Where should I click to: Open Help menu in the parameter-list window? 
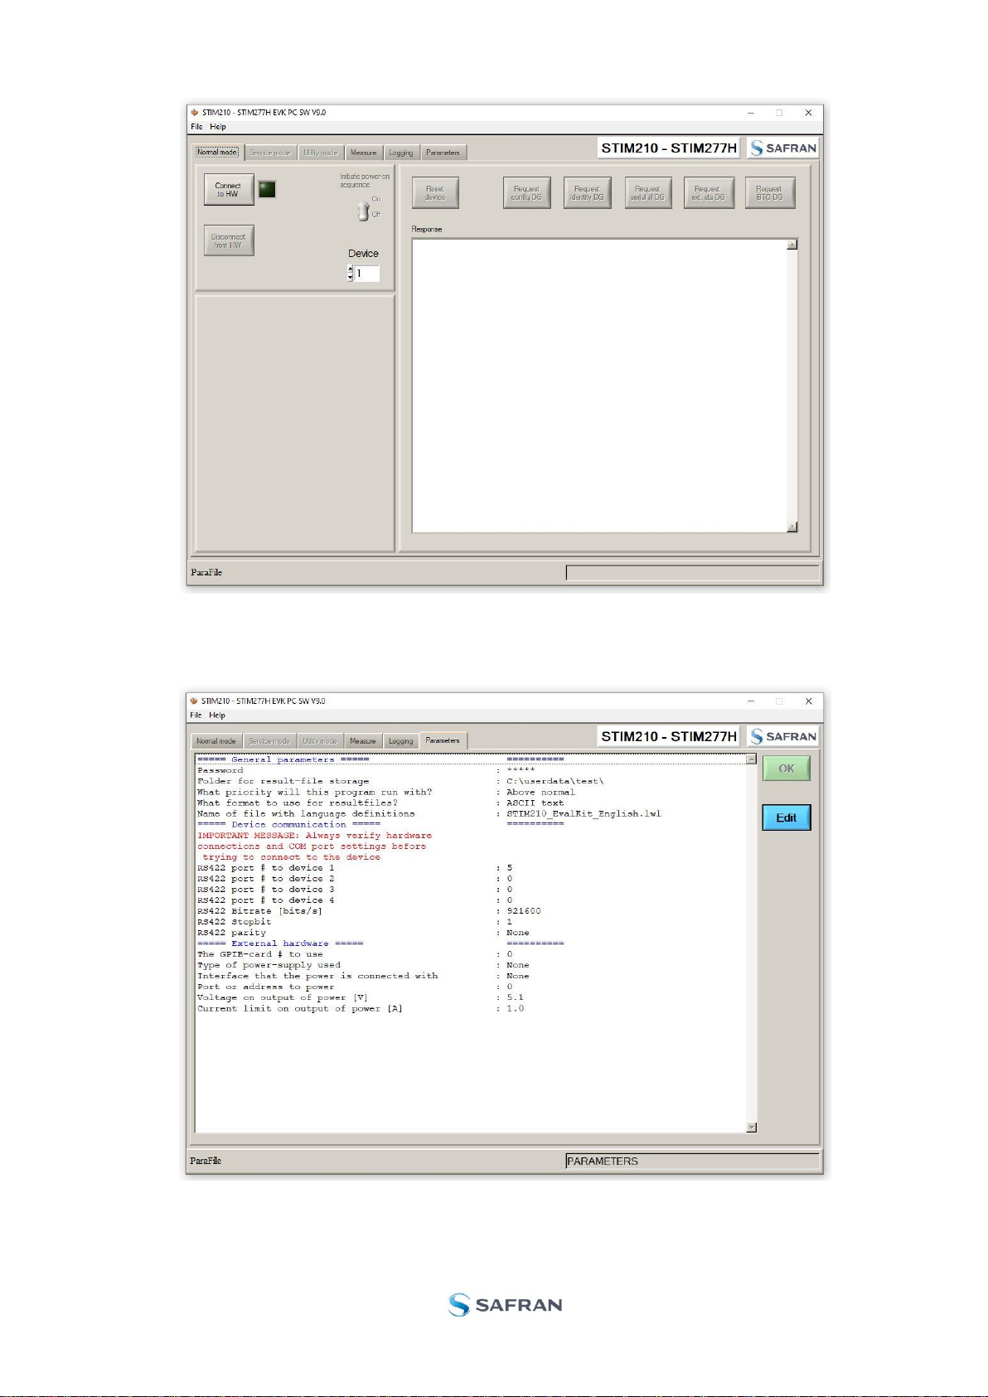pyautogui.click(x=217, y=715)
